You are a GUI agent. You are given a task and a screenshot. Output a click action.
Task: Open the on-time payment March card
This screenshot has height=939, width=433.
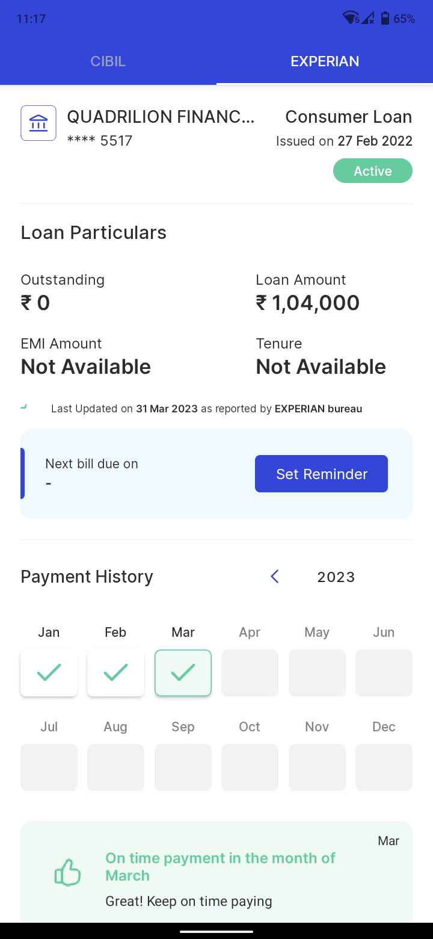tap(216, 873)
